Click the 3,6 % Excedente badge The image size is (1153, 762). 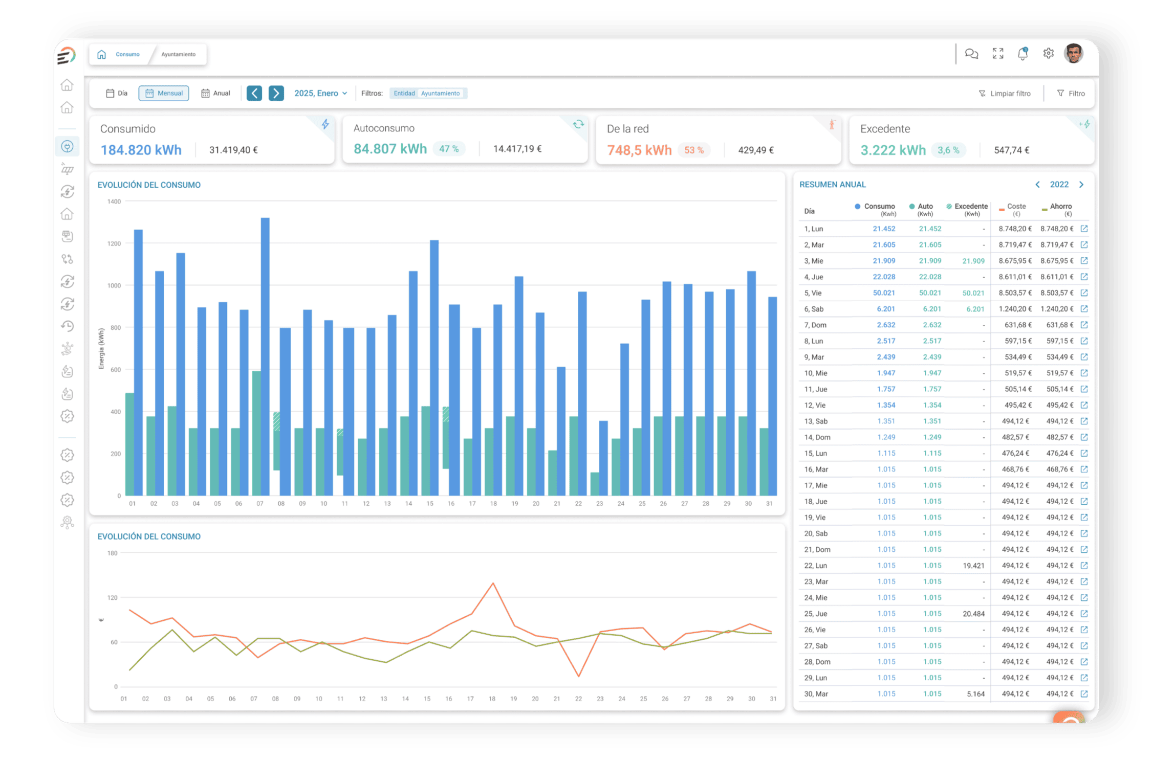948,150
